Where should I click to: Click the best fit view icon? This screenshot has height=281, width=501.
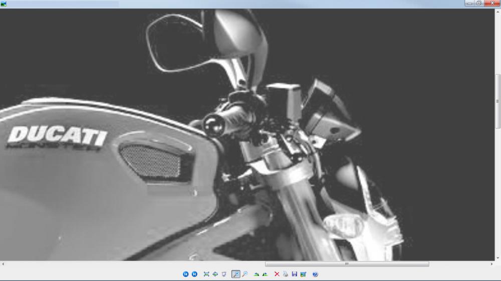pyautogui.click(x=206, y=274)
